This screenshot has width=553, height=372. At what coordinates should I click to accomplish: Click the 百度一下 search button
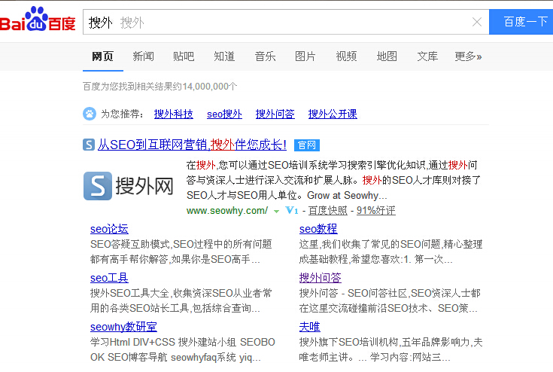point(521,22)
